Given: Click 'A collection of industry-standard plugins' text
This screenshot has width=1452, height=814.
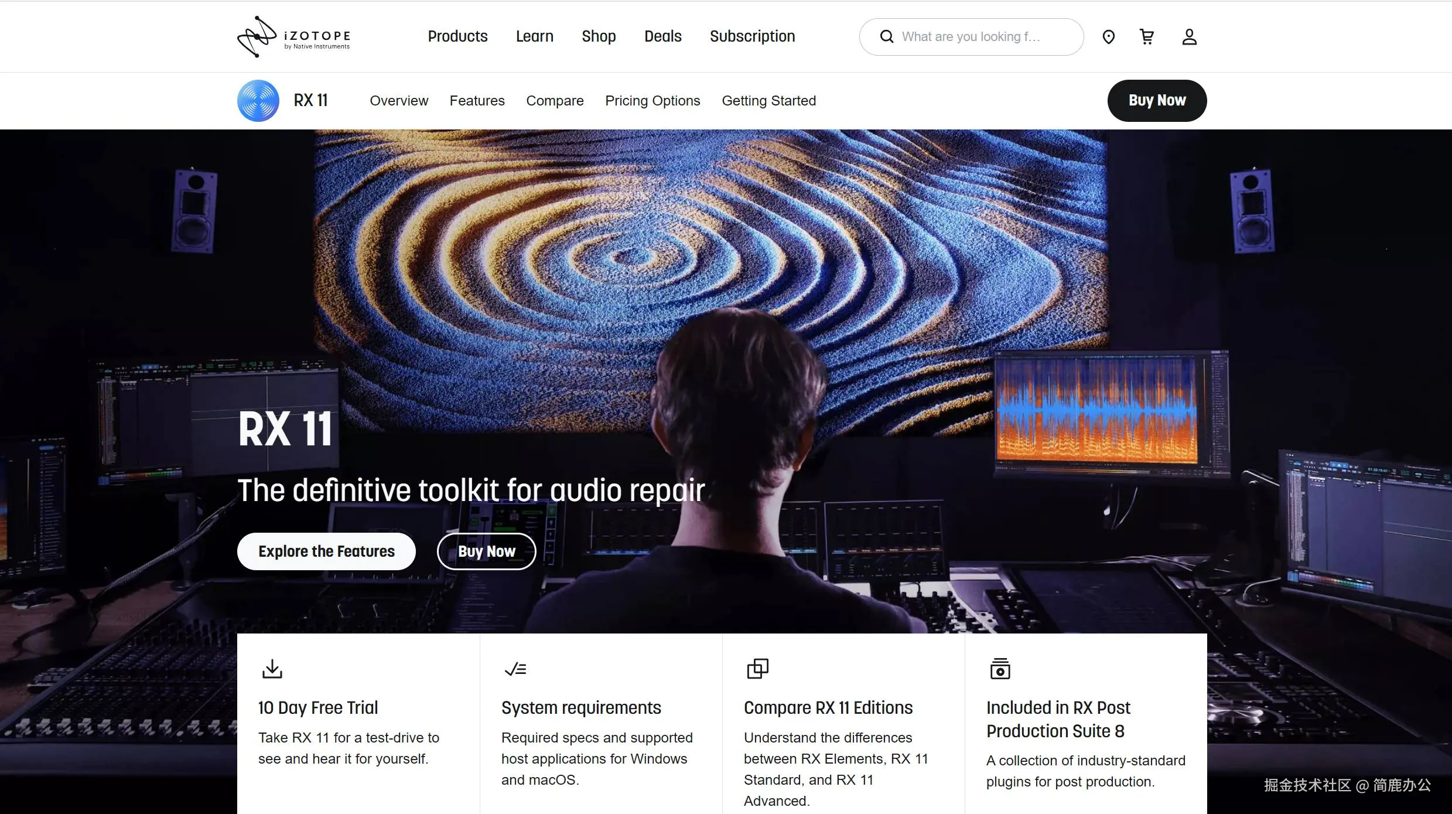Looking at the screenshot, I should coord(1085,771).
